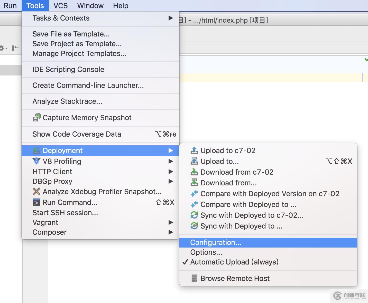Click the Deployment upload icon
This screenshot has height=303, width=368.
click(x=36, y=150)
